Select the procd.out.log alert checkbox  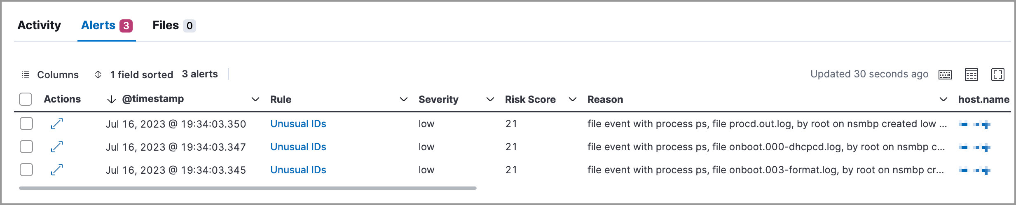(x=26, y=123)
